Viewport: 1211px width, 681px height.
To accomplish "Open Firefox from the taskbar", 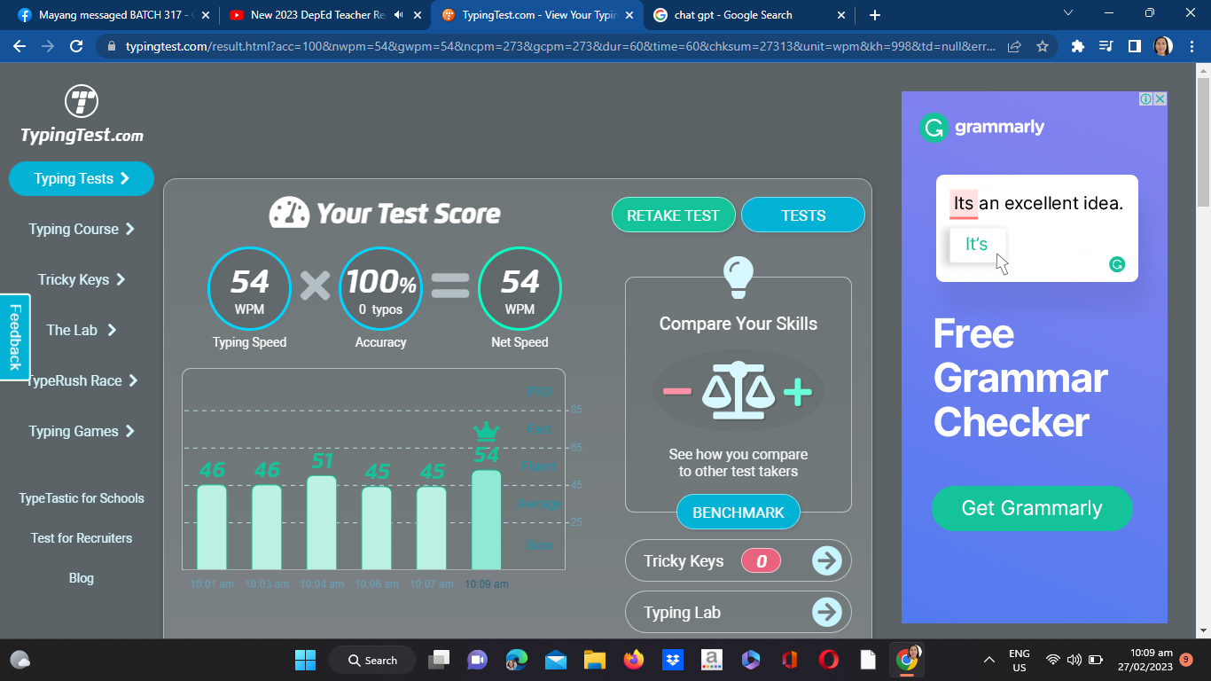I will pos(633,660).
